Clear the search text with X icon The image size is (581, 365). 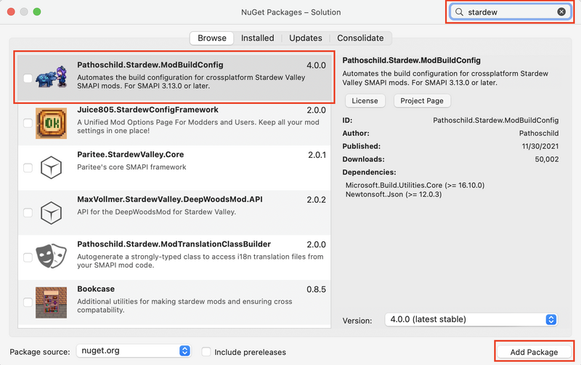click(x=561, y=12)
